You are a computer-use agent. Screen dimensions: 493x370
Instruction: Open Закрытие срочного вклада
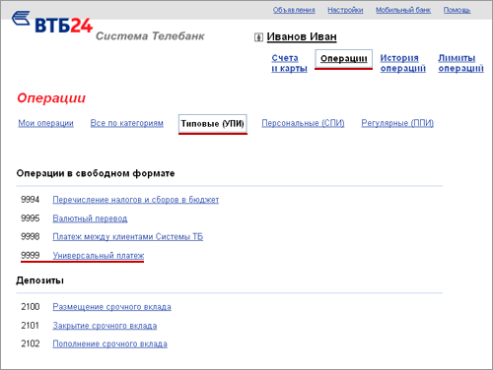(x=105, y=326)
